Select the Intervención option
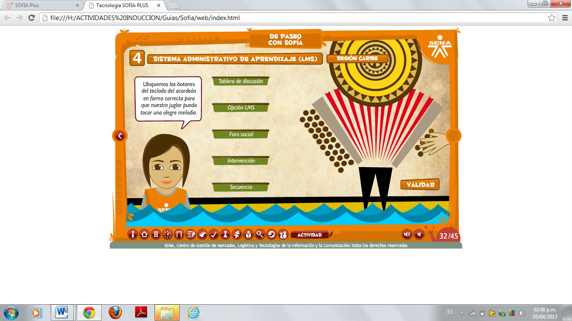Viewport: 572px width, 321px height. coord(241,160)
